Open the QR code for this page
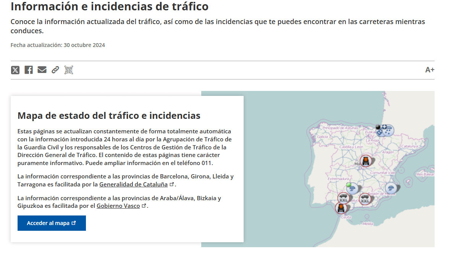Image resolution: width=451 pixels, height=264 pixels. [x=69, y=70]
